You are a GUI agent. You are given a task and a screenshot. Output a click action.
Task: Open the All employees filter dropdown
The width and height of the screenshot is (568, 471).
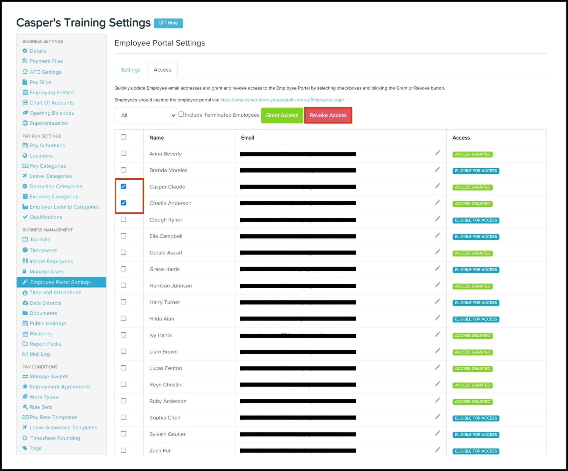coord(146,115)
